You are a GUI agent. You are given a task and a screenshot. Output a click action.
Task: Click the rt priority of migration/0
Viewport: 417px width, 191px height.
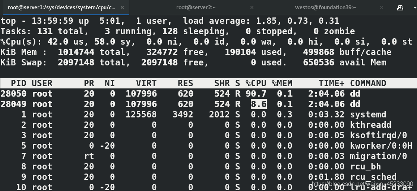89,156
